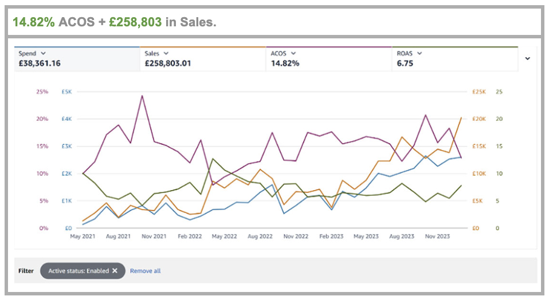
Task: Click the £25K right axis label
Action: click(x=478, y=92)
